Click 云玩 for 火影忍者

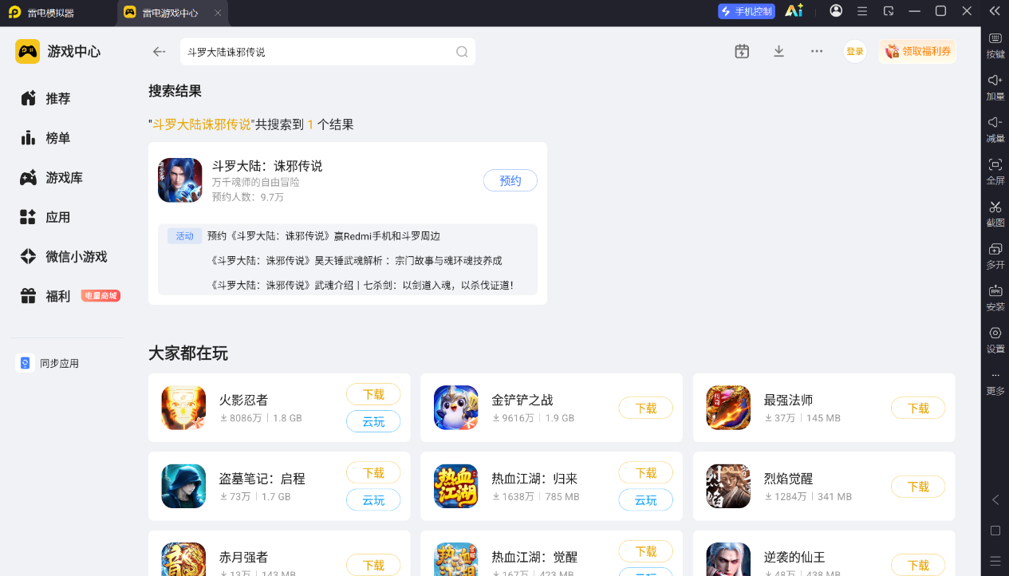373,421
